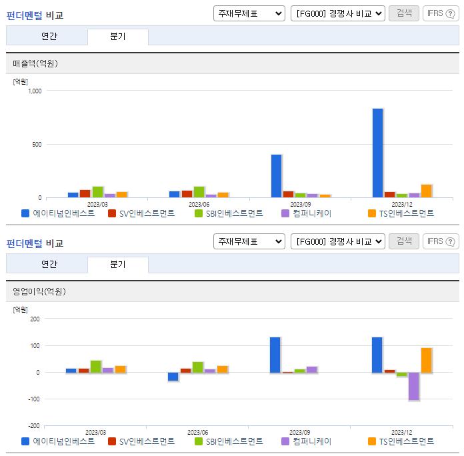Click the 2023/03 axis label in operating profit chart
This screenshot has height=456, width=464.
(x=95, y=432)
